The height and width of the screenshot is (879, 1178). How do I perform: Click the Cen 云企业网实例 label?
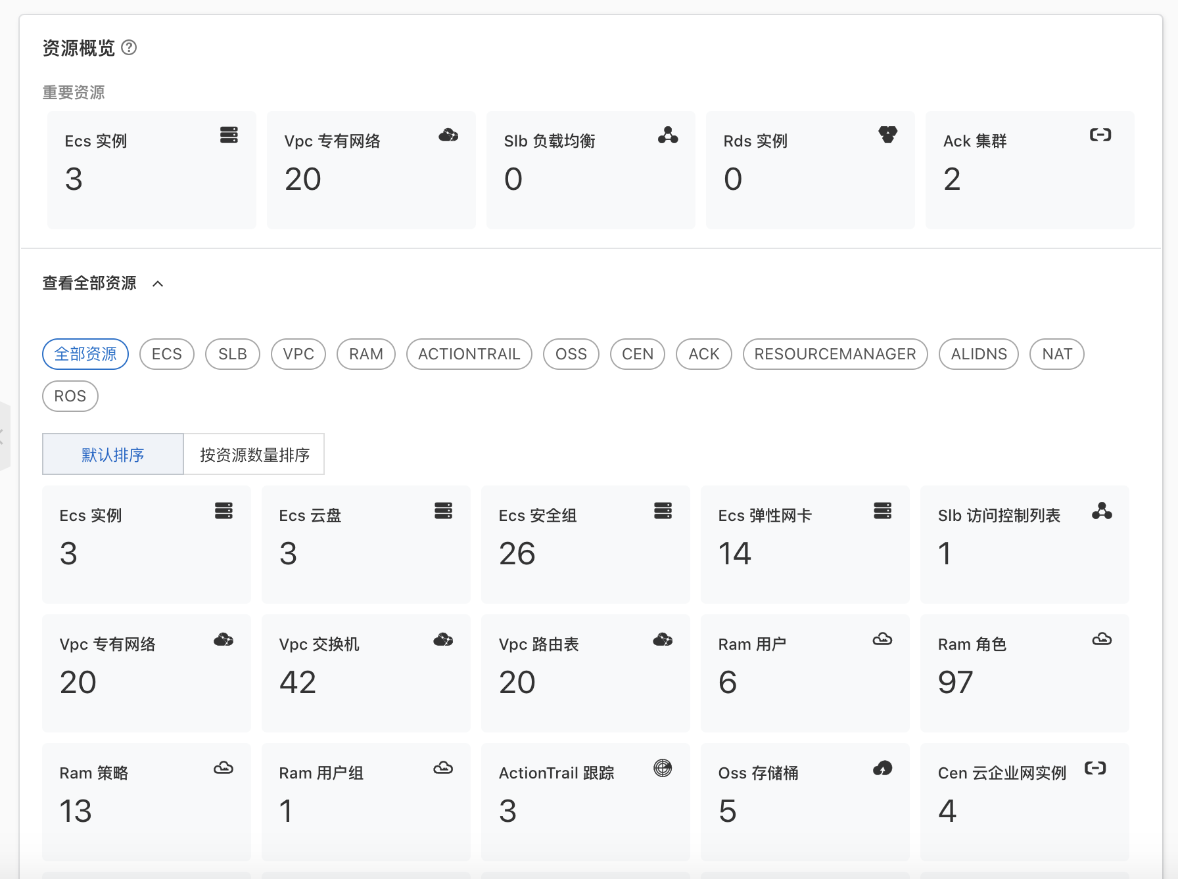(x=1002, y=773)
